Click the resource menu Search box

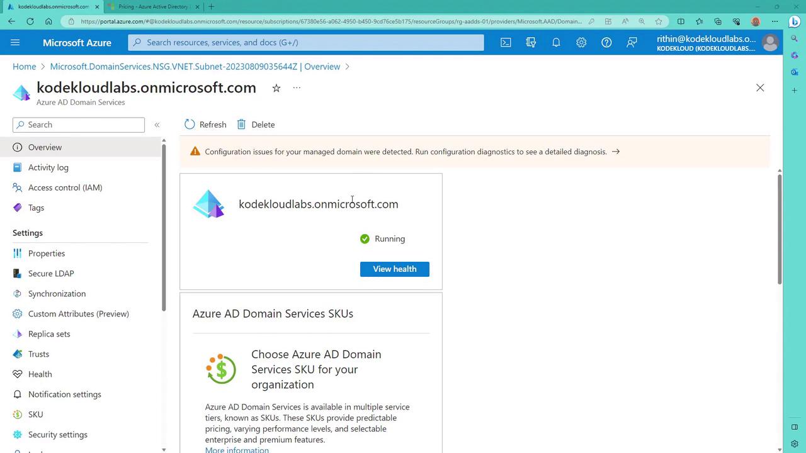click(79, 125)
